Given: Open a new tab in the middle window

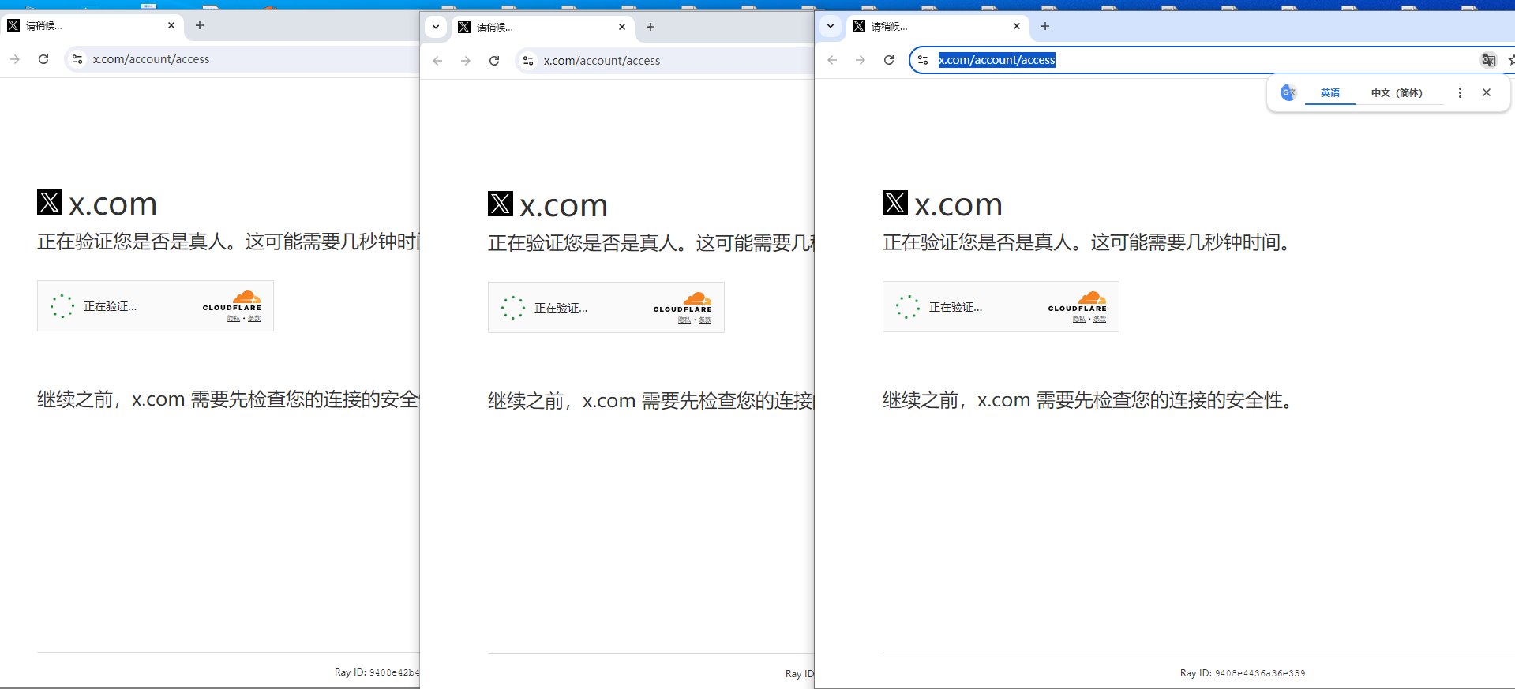Looking at the screenshot, I should [x=651, y=27].
